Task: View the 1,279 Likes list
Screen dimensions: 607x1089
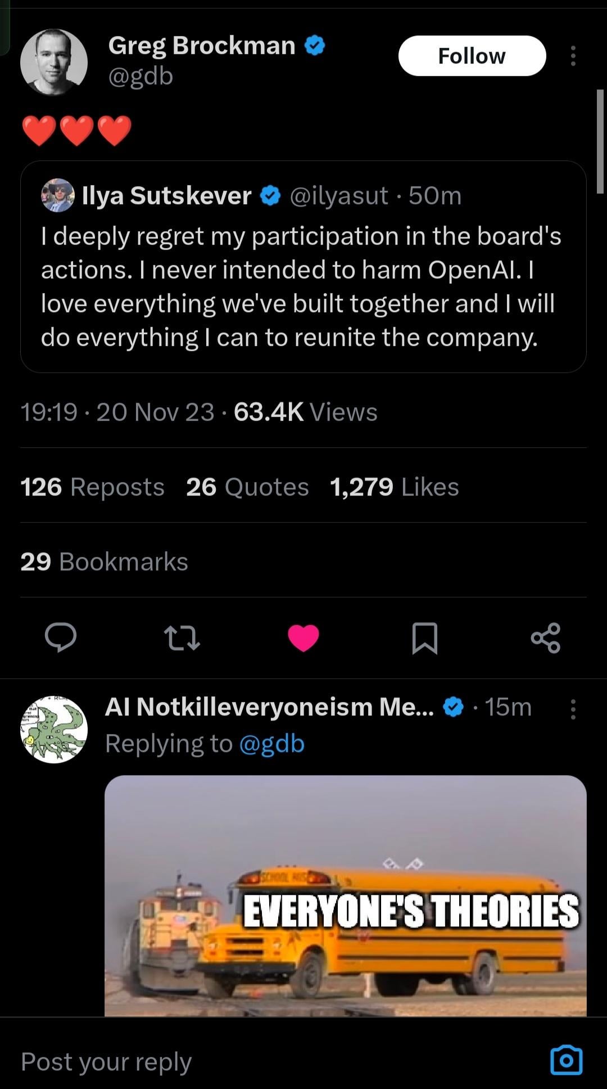Action: (395, 487)
